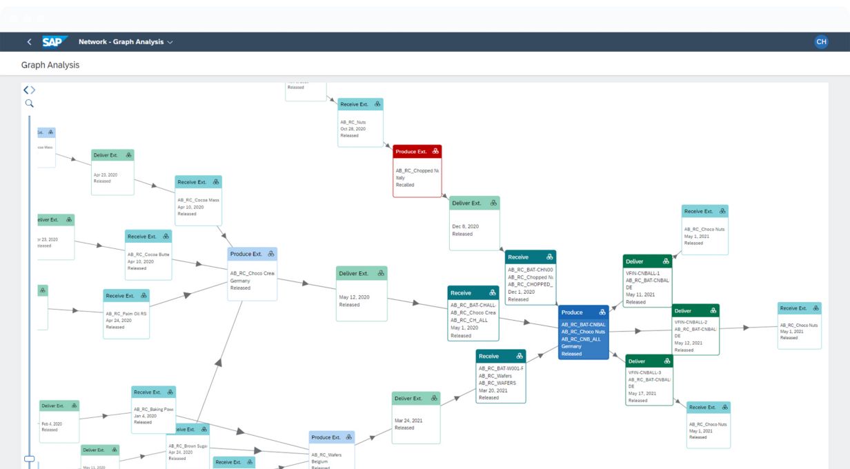
Task: Select the Deliver VFIN-CNBALL-3 node
Action: [x=649, y=383]
